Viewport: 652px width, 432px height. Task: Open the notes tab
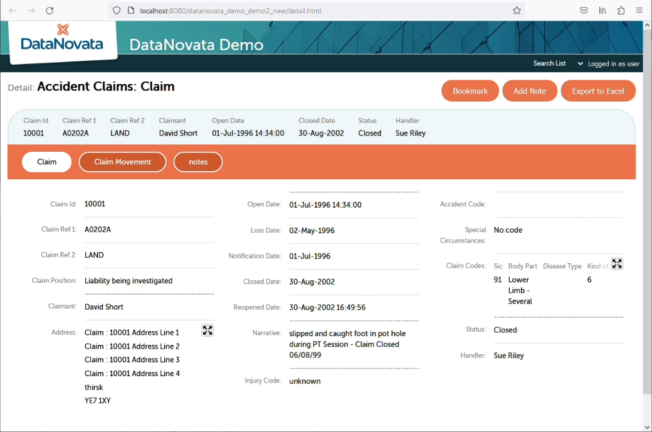coord(198,162)
